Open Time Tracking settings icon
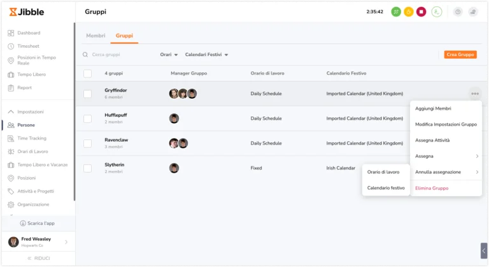This screenshot has width=489, height=267. [11, 138]
